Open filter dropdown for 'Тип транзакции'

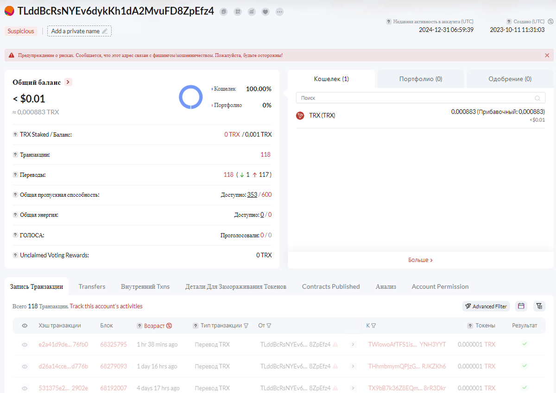coord(246,326)
